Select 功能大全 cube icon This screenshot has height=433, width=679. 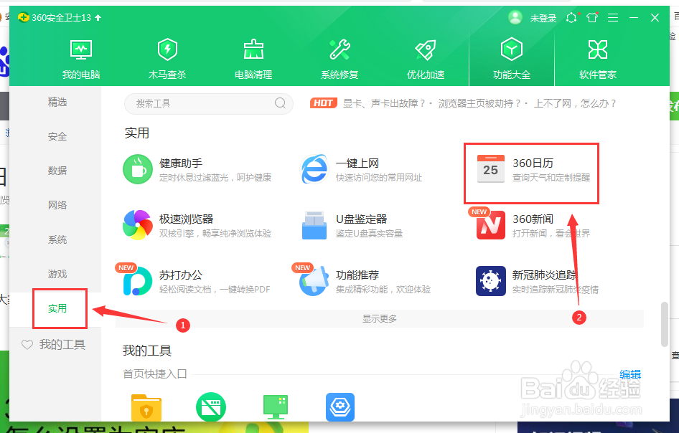tap(512, 49)
